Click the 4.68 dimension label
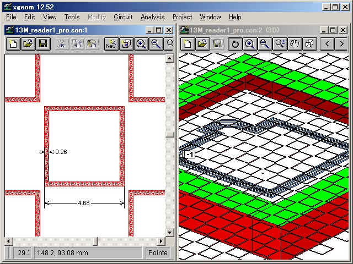 84,203
